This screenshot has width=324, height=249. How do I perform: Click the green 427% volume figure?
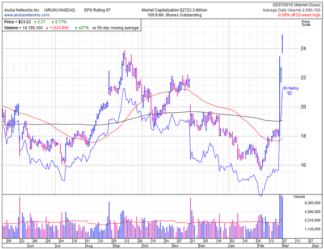coord(83,28)
